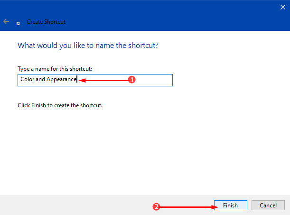Click the 'Click Finish to create the shortcut.' text
Image resolution: width=290 pixels, height=215 pixels.
point(60,105)
